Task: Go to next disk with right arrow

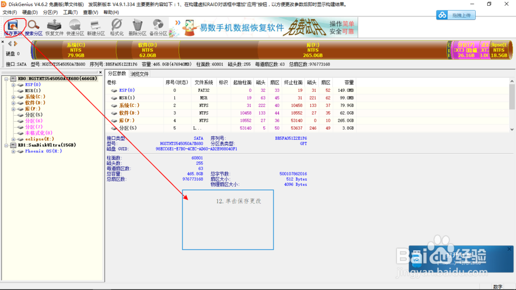Action: [x=15, y=44]
